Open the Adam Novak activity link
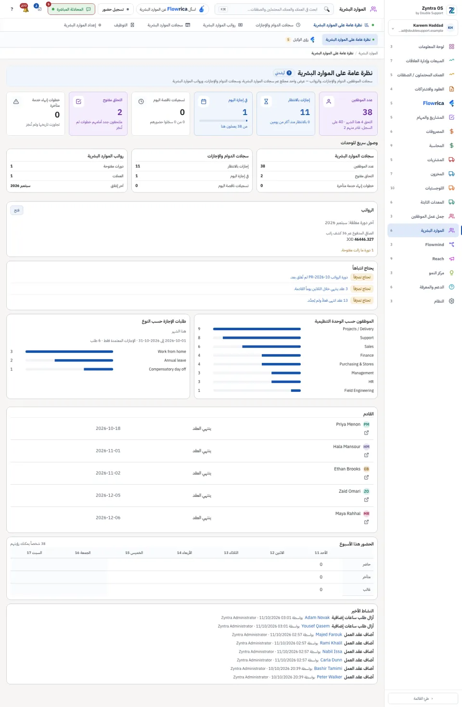The height and width of the screenshot is (707, 462). 317,617
